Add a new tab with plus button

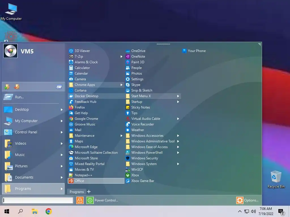[89, 192]
